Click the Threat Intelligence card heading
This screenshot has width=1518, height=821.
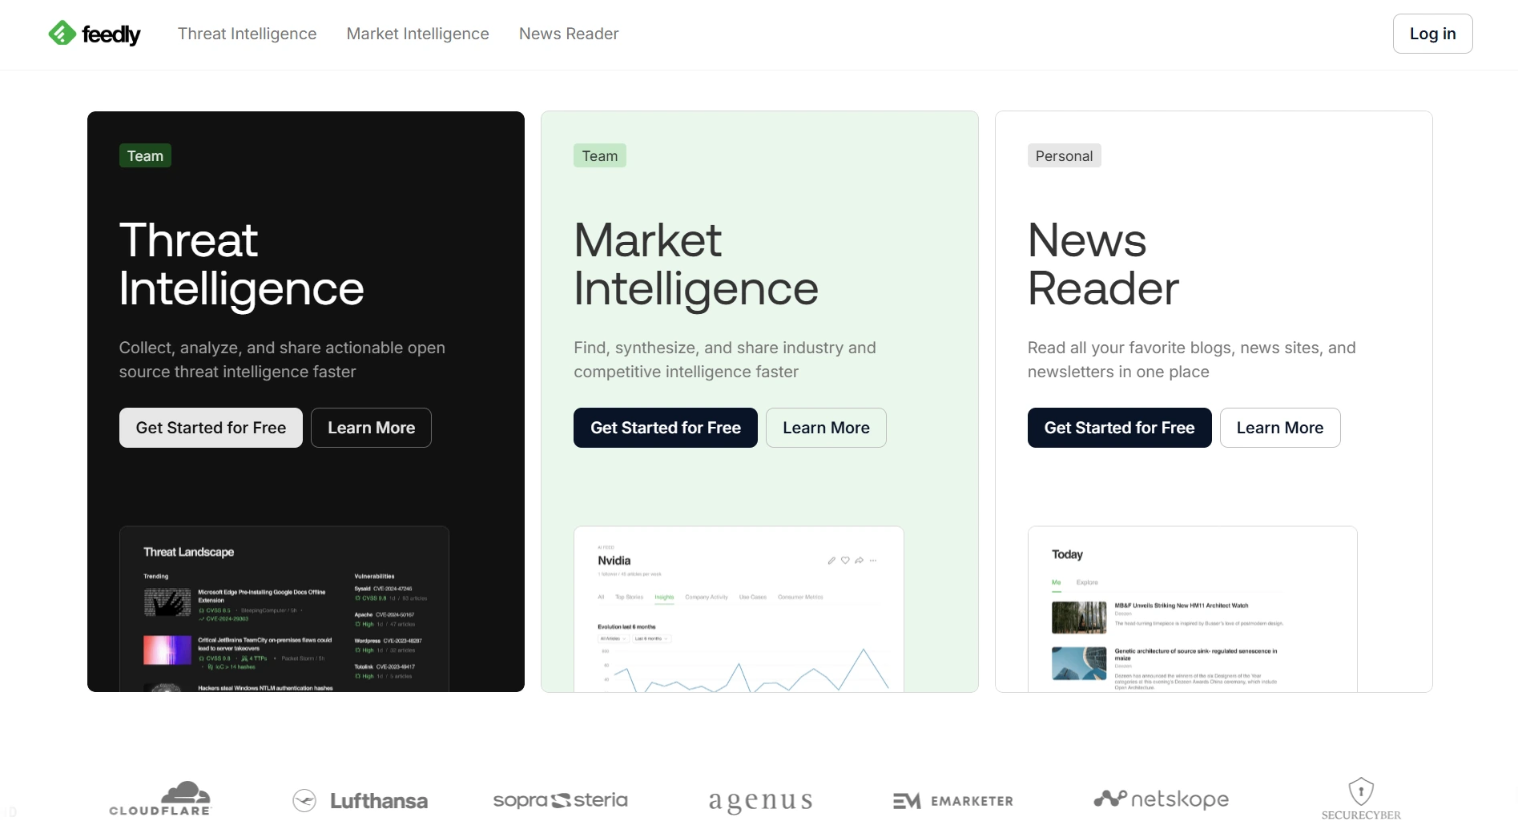pyautogui.click(x=241, y=264)
